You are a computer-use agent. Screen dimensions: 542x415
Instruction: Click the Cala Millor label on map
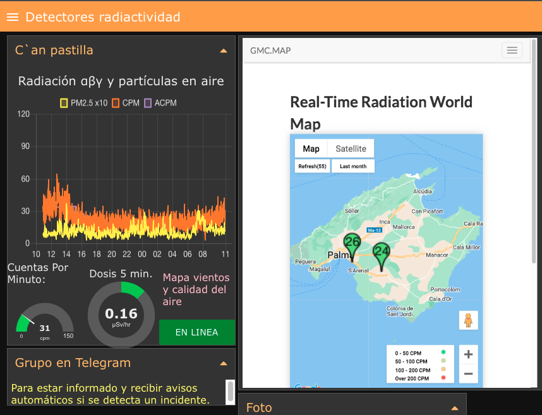click(x=466, y=248)
